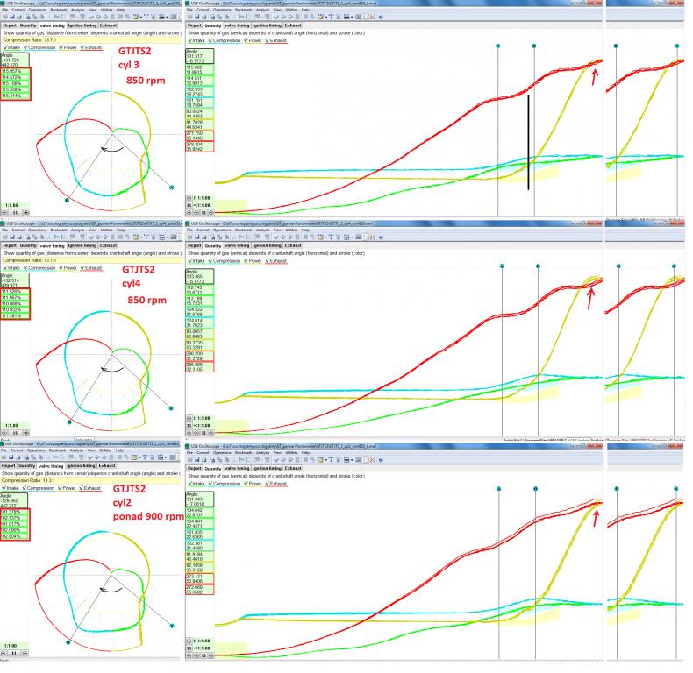Image resolution: width=693 pixels, height=673 pixels.
Task: Click zoom in plus button under cyl 3 polar plot
Action: 25,212
